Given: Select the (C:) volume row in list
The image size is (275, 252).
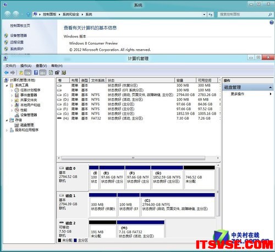Looking at the screenshot, I should 139,95.
